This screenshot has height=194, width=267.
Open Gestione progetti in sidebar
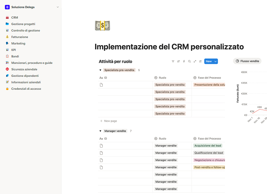point(23,24)
